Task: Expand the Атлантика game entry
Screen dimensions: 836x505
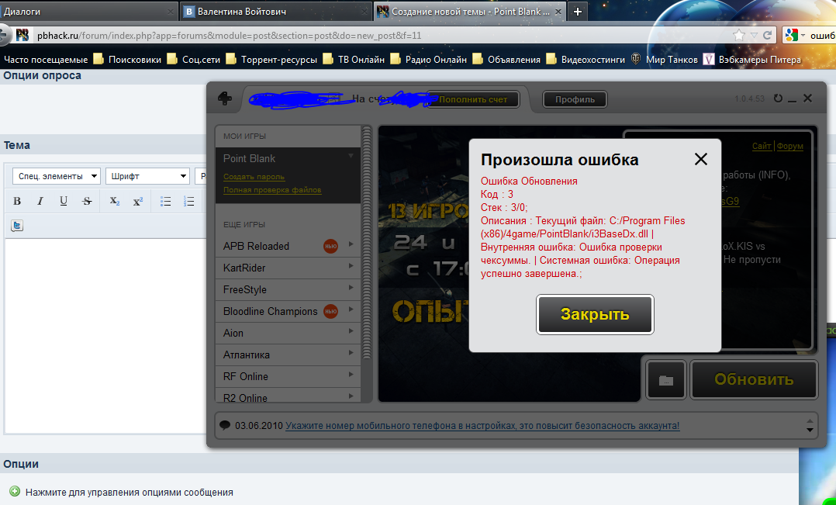Action: click(351, 352)
